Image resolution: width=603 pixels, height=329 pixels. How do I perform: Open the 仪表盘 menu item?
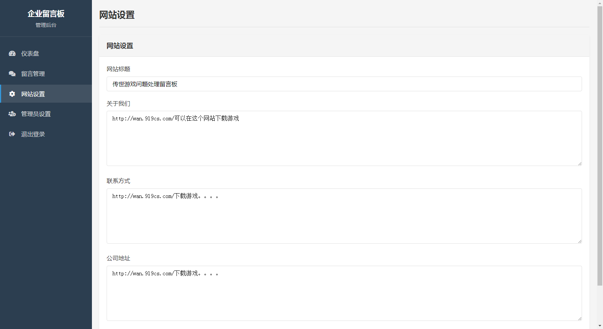pyautogui.click(x=30, y=54)
